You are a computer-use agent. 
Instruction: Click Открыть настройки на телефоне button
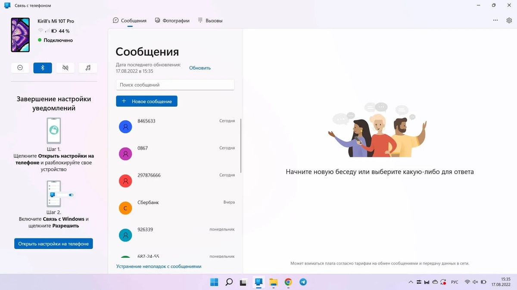[53, 244]
